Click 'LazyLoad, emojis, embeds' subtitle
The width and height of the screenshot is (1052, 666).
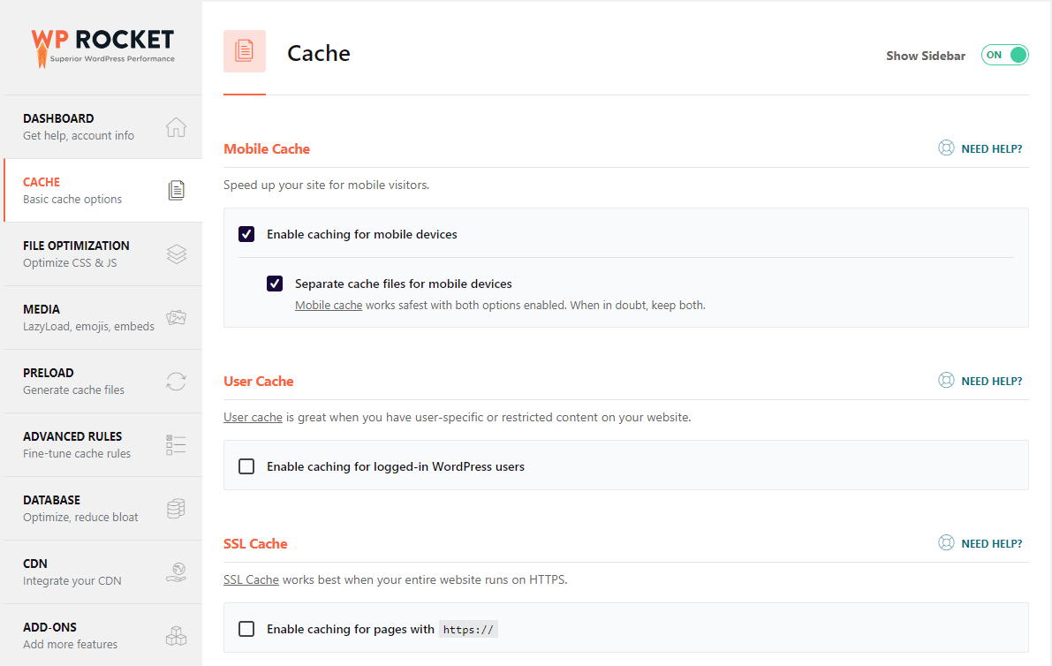(88, 327)
